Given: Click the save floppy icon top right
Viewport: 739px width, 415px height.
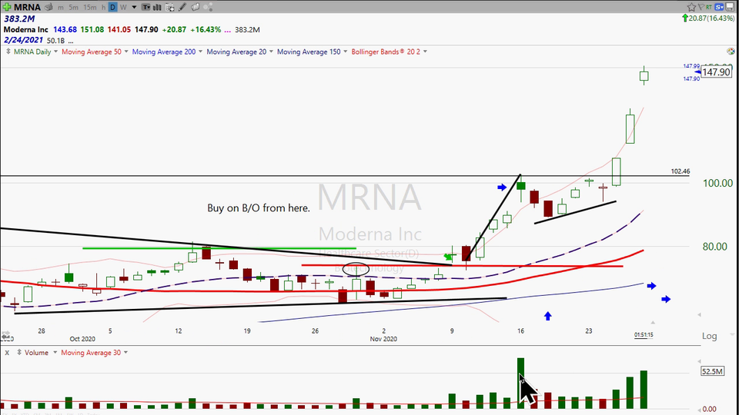Looking at the screenshot, I should [731, 7].
